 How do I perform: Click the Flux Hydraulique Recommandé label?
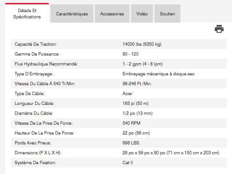coord(46,64)
